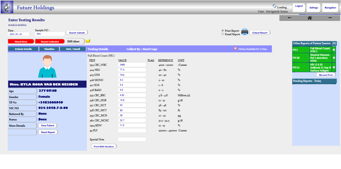
Task: Switch to the SMS / Email tab
Action: pos(73,49)
